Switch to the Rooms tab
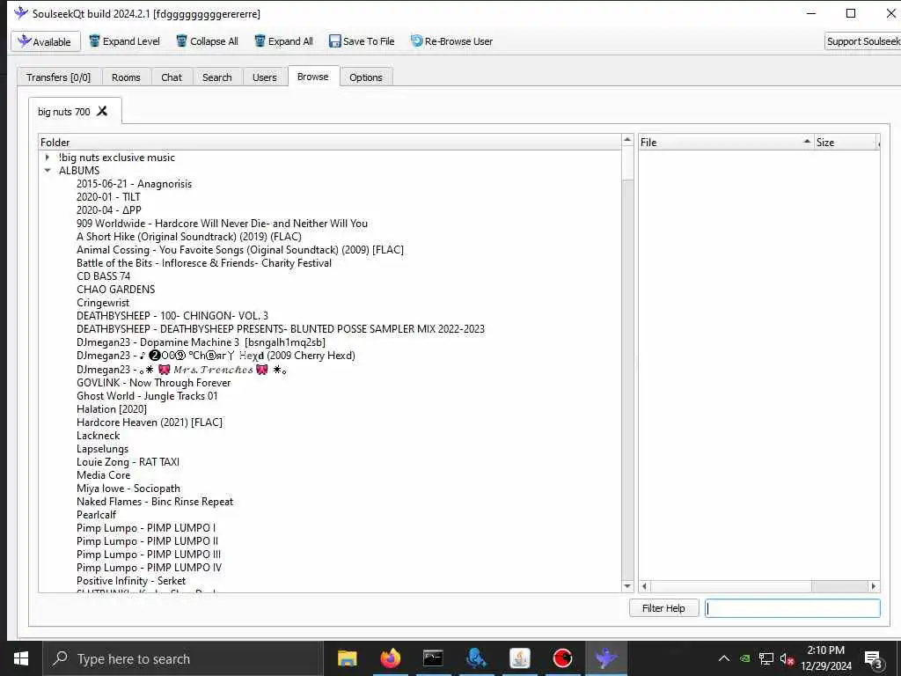The image size is (901, 676). (126, 77)
